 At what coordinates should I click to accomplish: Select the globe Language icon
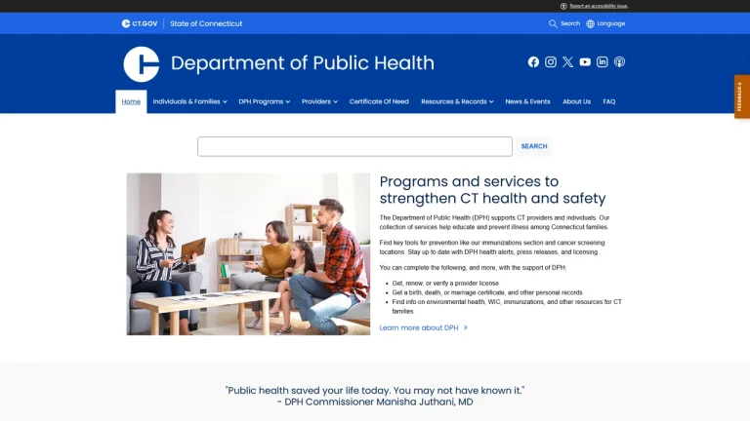coord(590,23)
